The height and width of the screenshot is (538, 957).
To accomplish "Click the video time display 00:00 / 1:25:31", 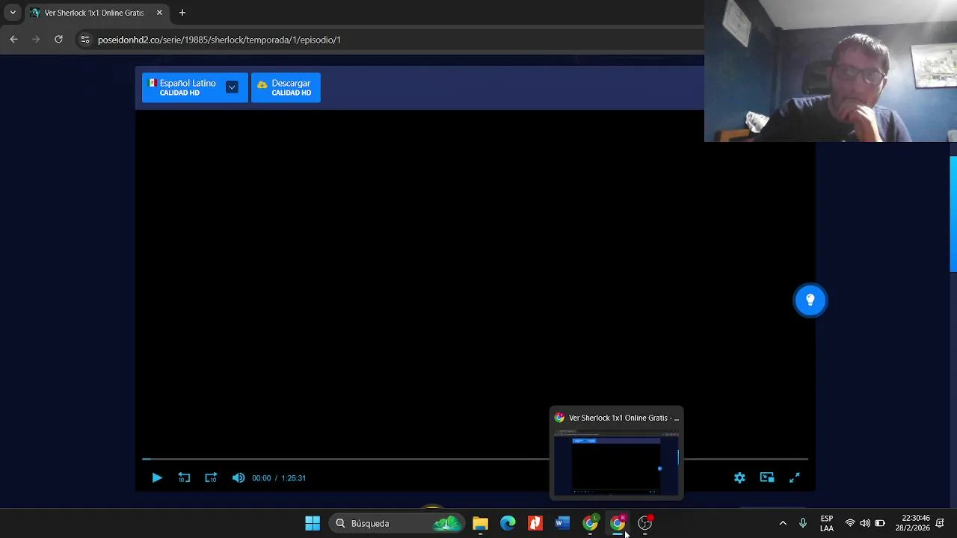I will pos(279,477).
